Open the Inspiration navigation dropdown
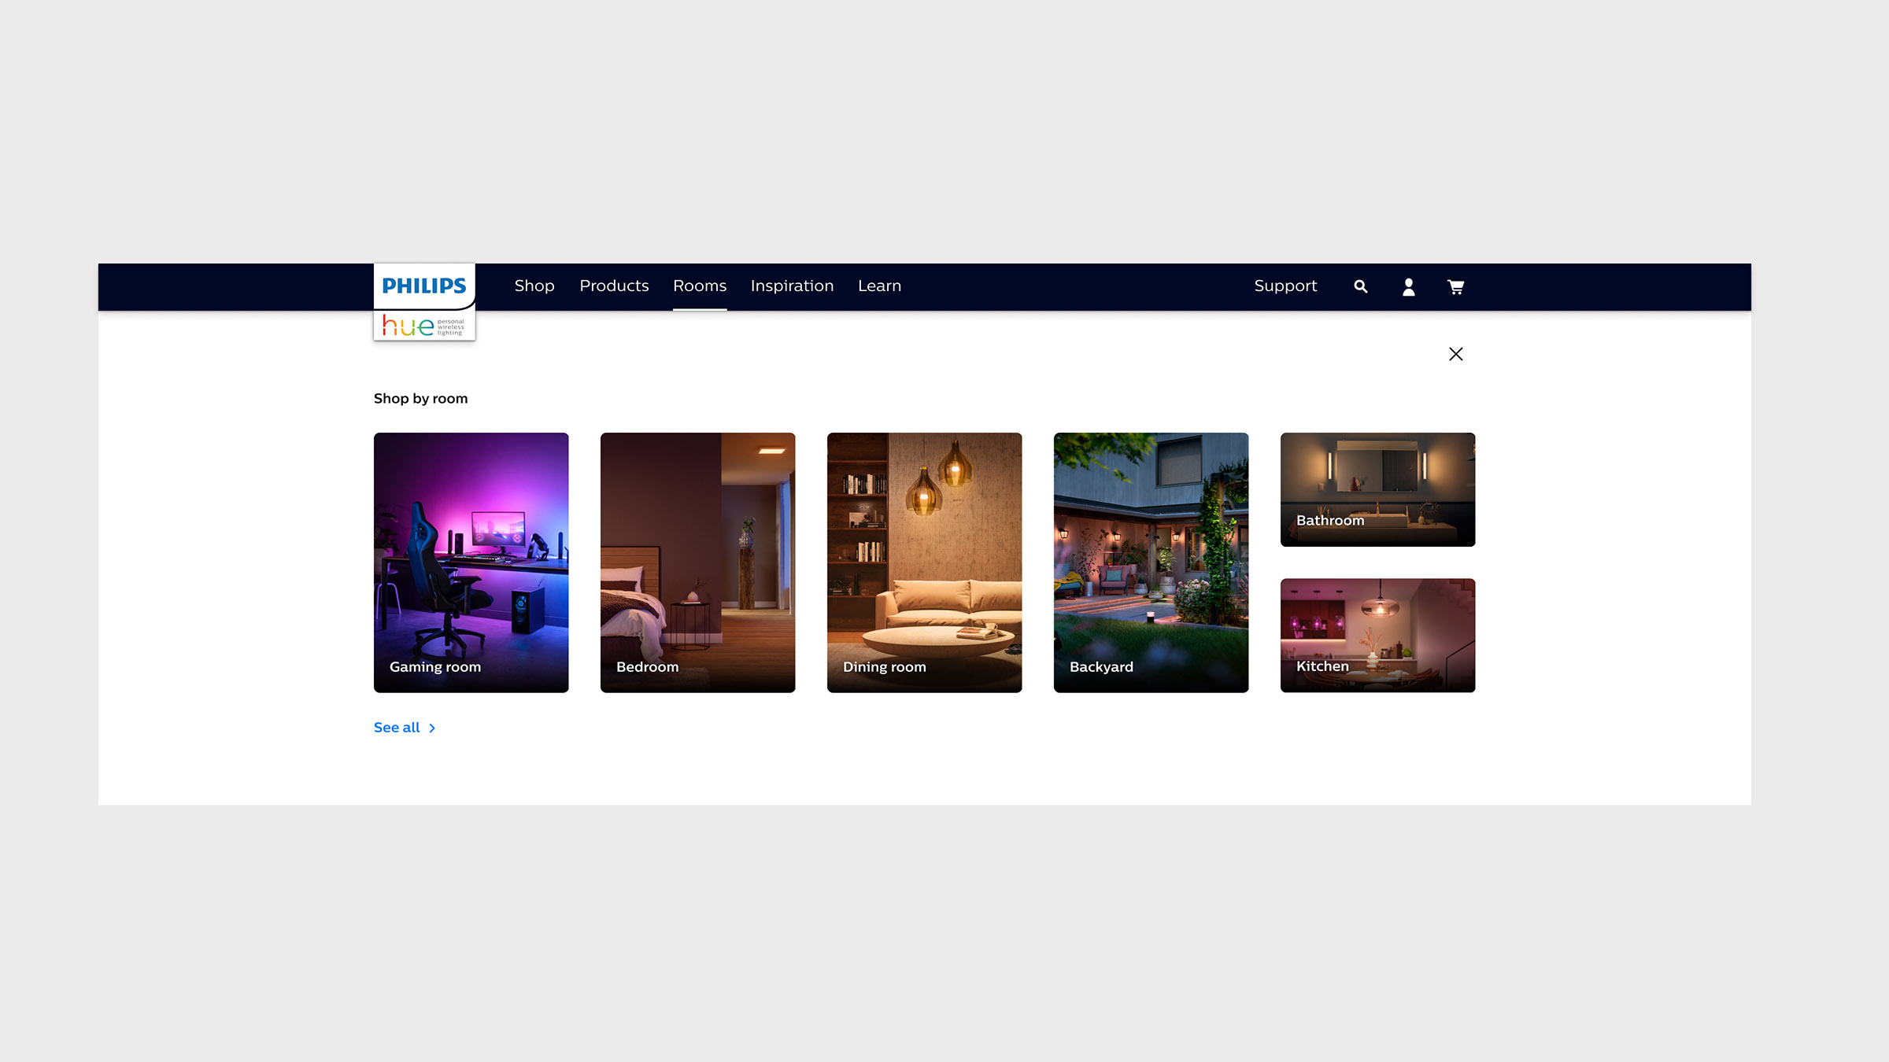 [791, 286]
